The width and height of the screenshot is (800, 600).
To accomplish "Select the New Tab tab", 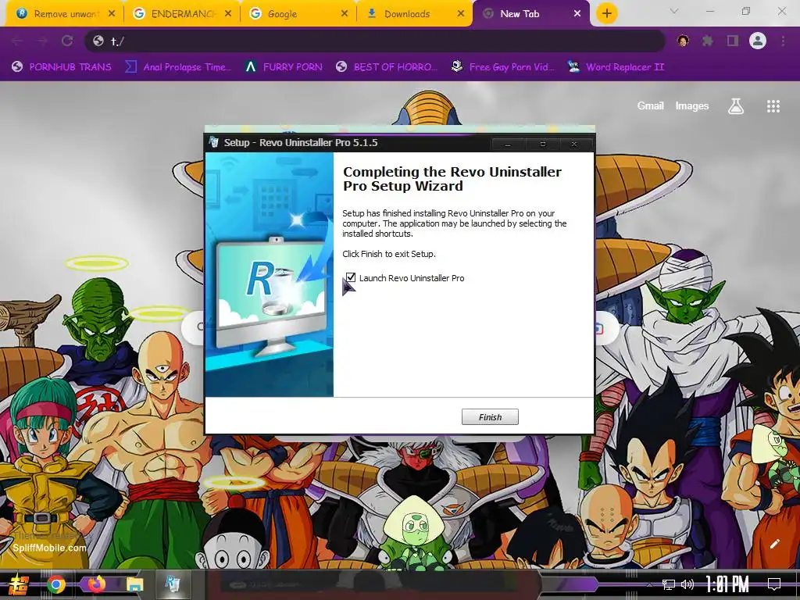I will pos(530,14).
